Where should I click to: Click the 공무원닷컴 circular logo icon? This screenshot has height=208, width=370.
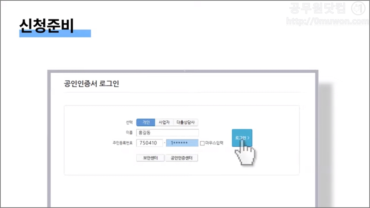(x=358, y=8)
